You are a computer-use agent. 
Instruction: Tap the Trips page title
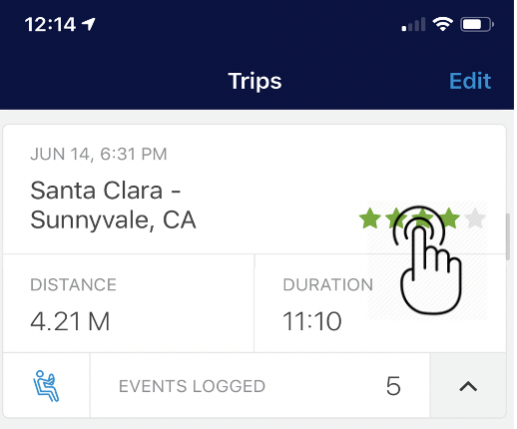pyautogui.click(x=255, y=81)
